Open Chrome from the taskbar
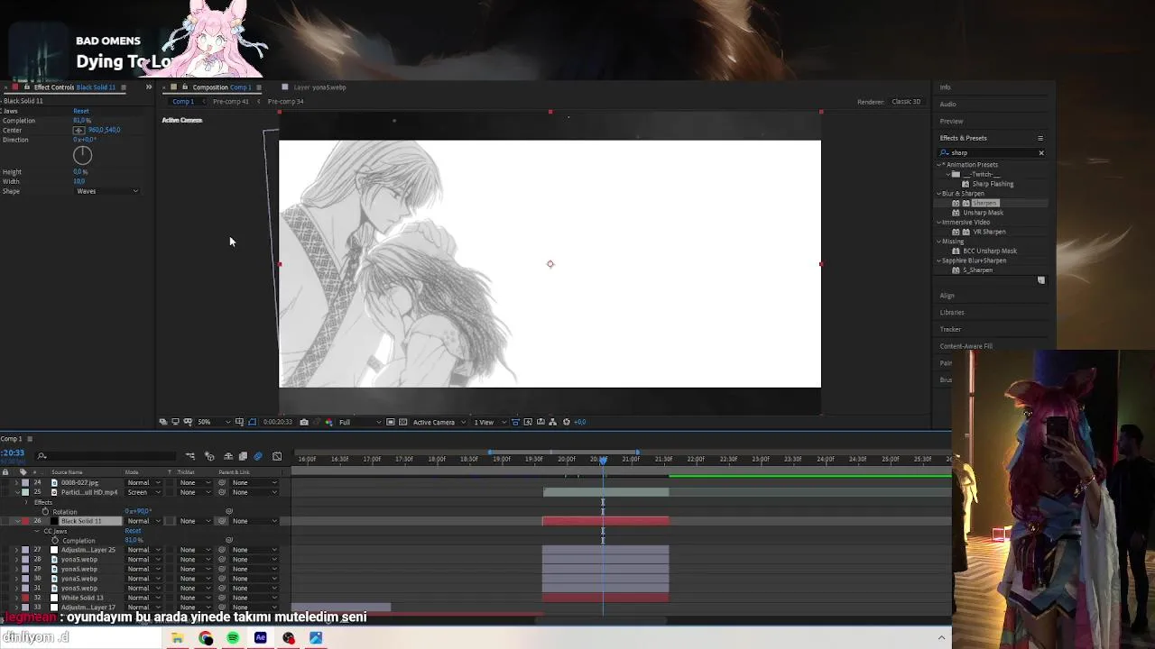 point(206,638)
